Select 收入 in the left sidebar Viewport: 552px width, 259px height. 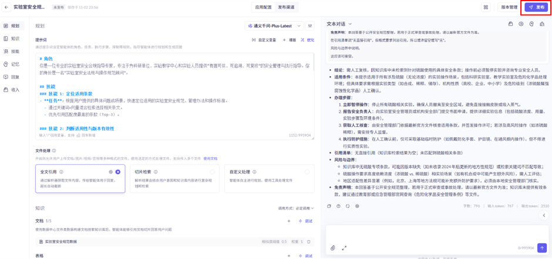[x=11, y=90]
